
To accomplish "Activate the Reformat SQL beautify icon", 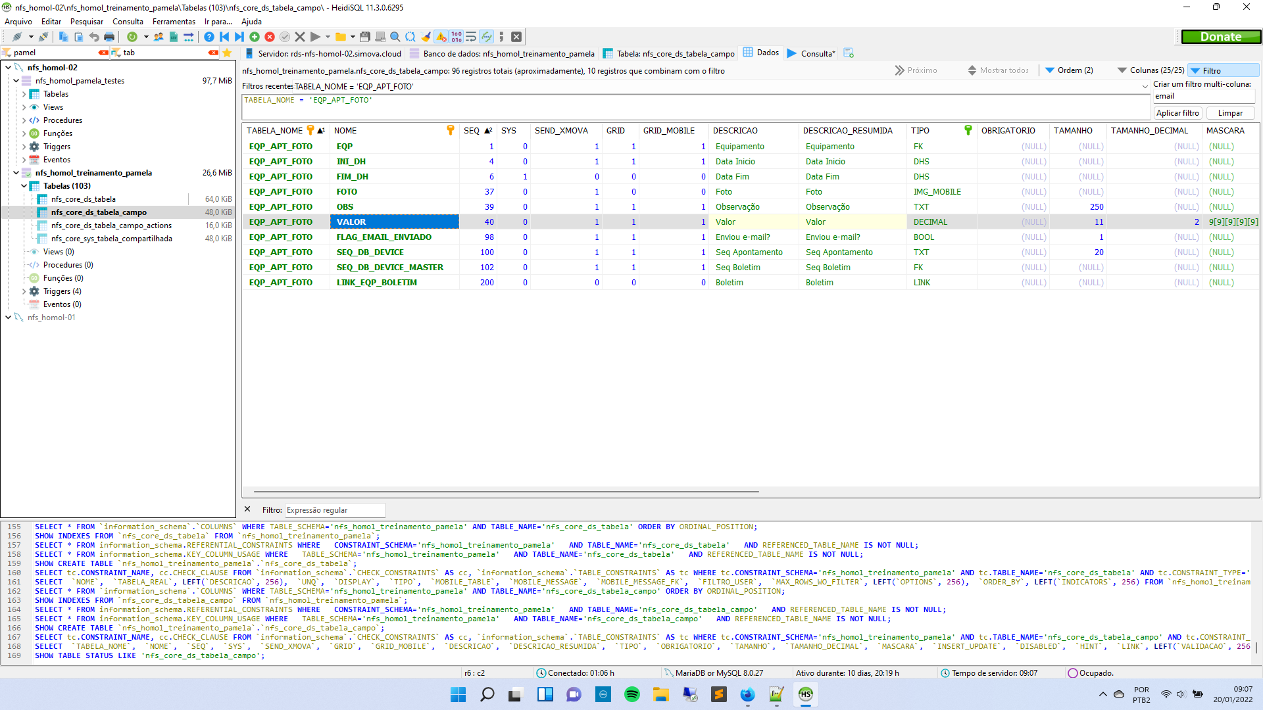I will tap(426, 37).
